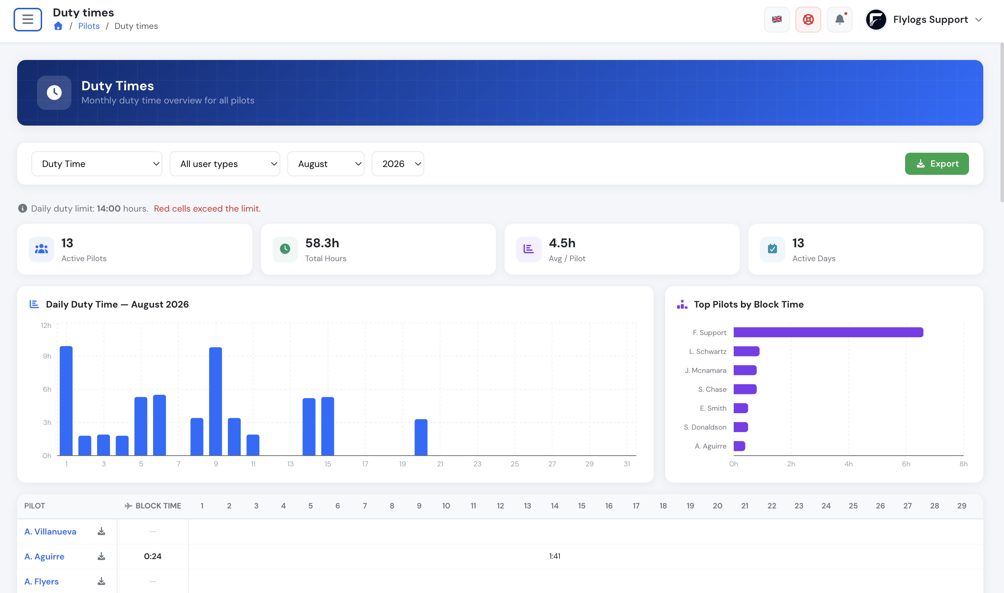Open notifications bell
The width and height of the screenshot is (1004, 593).
(x=840, y=19)
